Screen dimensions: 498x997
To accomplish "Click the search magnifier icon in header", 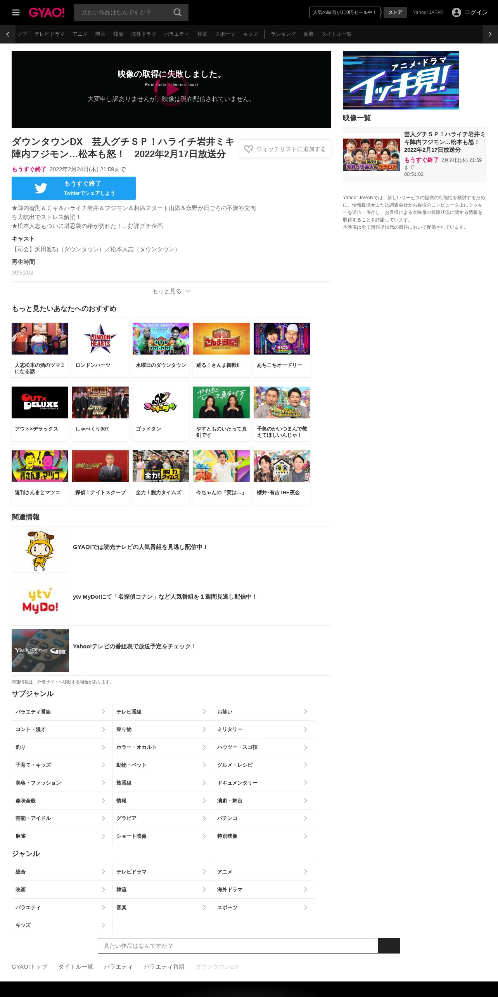I will pos(178,12).
